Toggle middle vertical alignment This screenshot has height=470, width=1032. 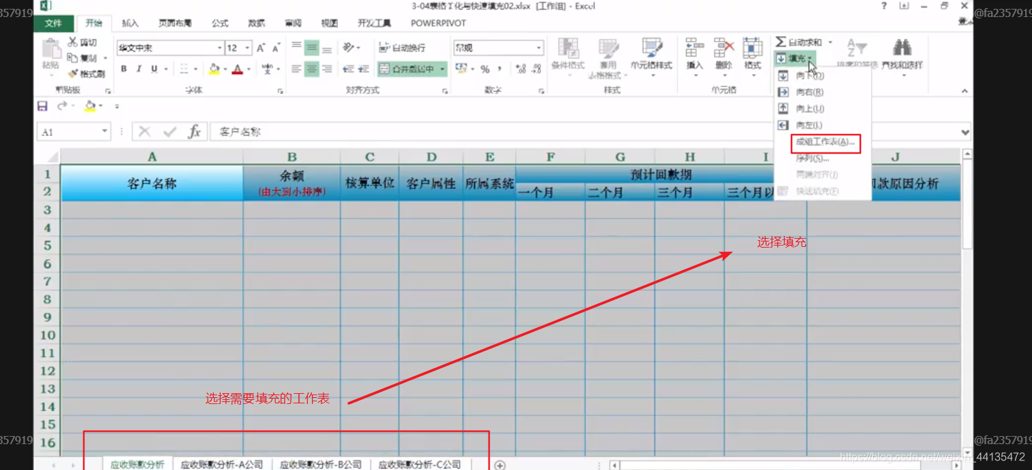tap(312, 48)
